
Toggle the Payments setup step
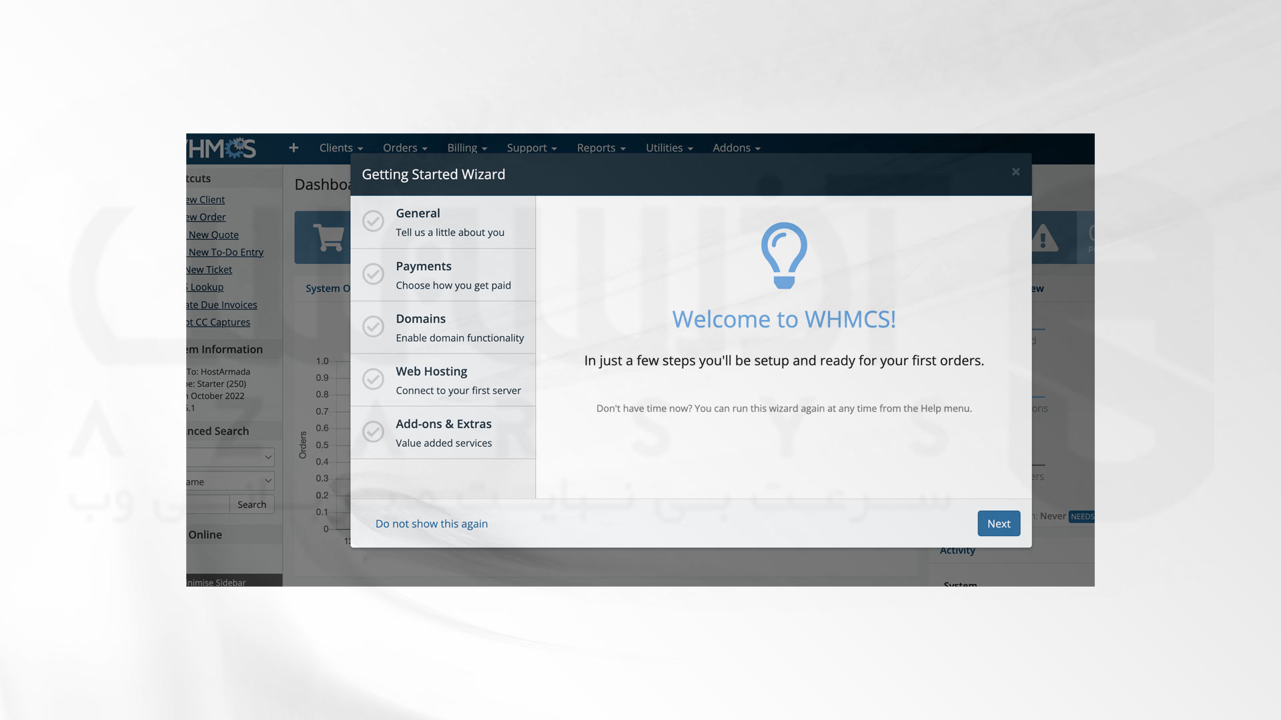click(x=444, y=274)
